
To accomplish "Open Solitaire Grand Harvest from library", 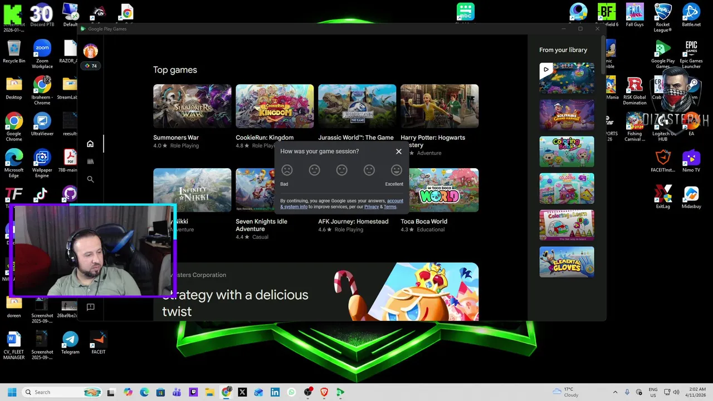I will click(x=567, y=115).
